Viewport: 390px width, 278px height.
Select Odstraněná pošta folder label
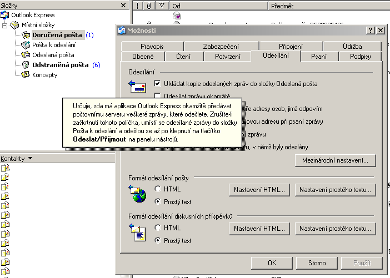click(61, 65)
